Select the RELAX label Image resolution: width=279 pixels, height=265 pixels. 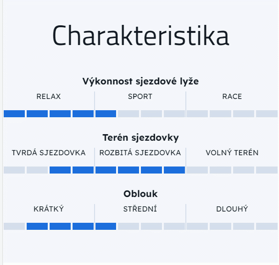coord(49,97)
